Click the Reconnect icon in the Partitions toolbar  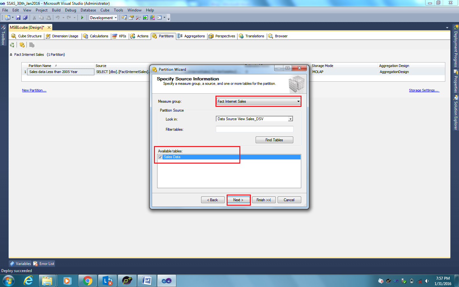[12, 45]
